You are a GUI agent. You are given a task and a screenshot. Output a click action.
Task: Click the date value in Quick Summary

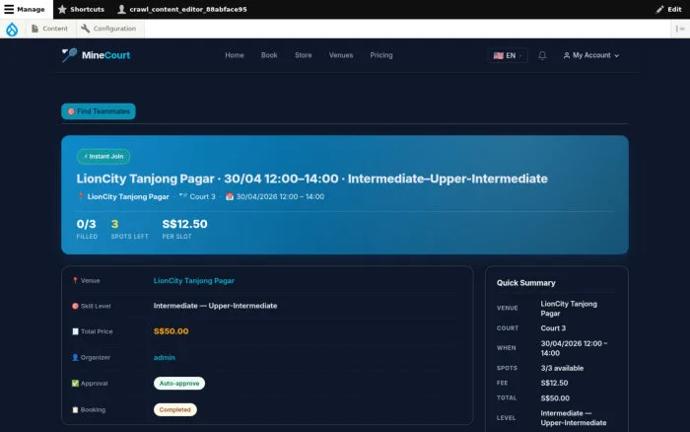[x=574, y=348]
